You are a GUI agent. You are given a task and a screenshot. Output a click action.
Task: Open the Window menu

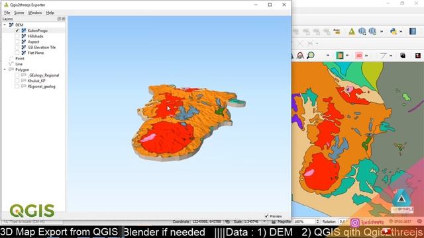click(35, 13)
